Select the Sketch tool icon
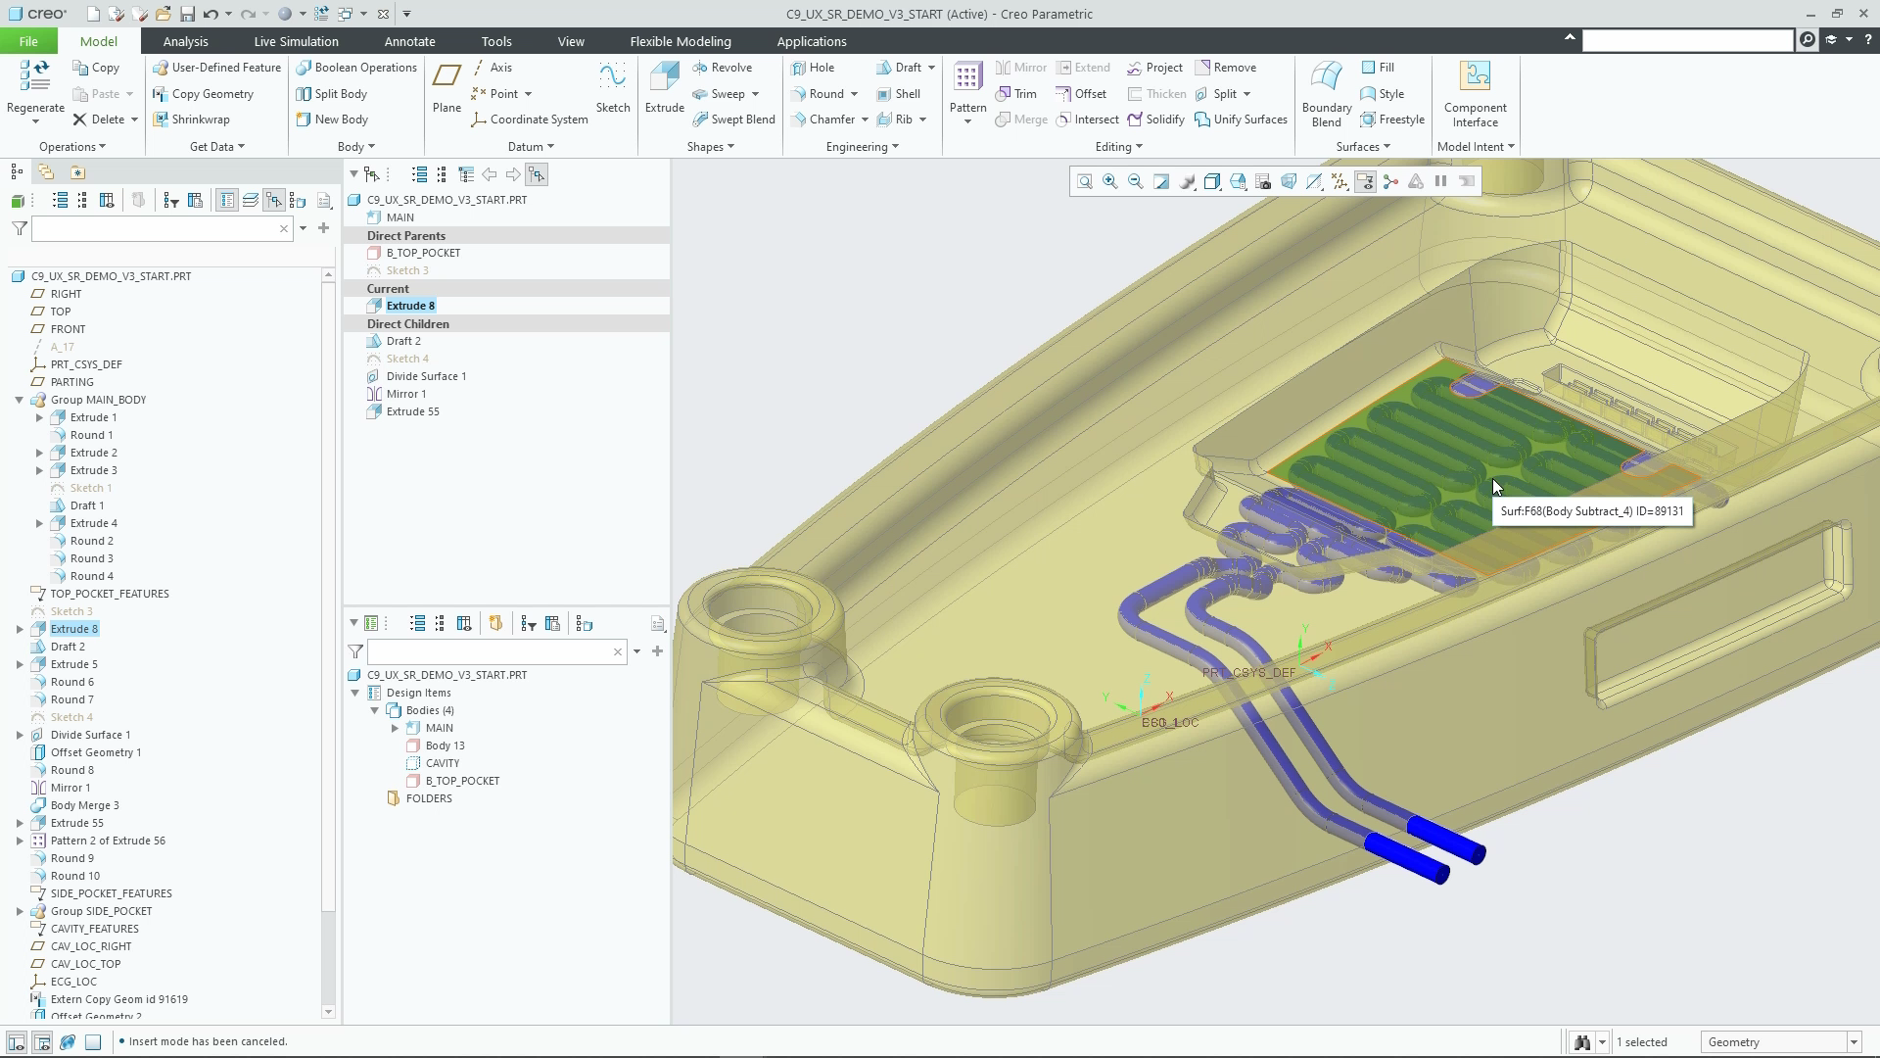The image size is (1880, 1058). point(613,77)
